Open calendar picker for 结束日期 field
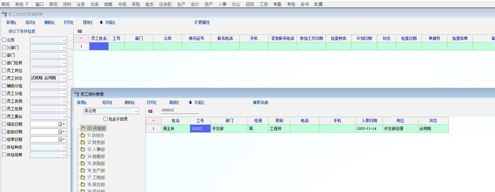The image size is (495, 192). [61, 139]
